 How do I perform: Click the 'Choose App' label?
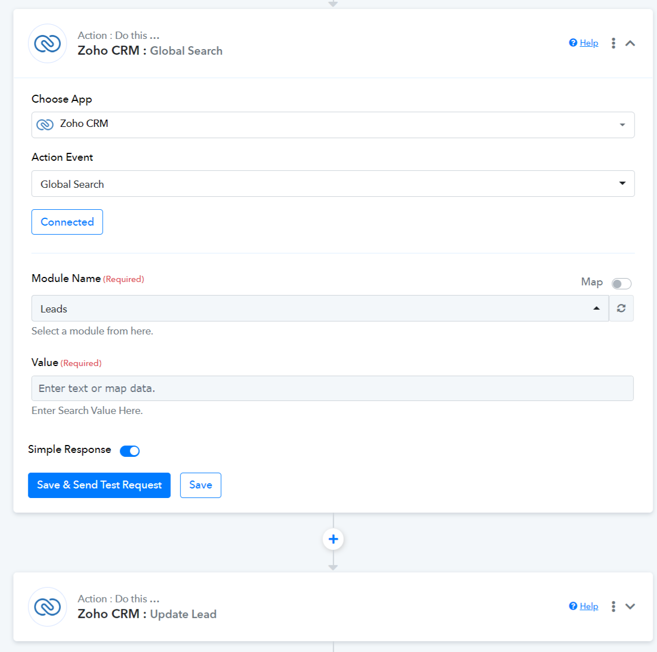[61, 99]
